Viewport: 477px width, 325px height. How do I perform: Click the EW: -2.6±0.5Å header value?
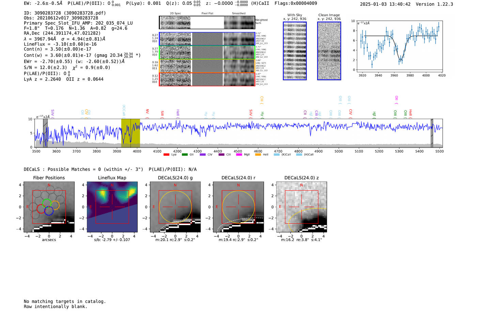(x=43, y=3)
